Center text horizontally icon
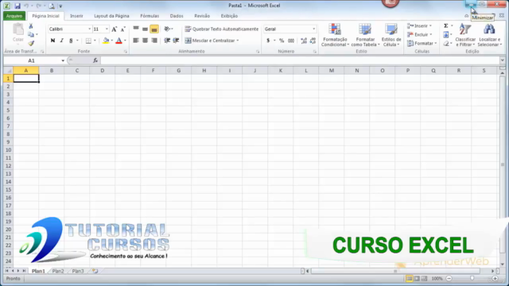Viewport: 509px width, 286px height. [x=145, y=41]
